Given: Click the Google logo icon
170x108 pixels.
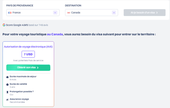Looking at the screenshot, I should coord(4,25).
